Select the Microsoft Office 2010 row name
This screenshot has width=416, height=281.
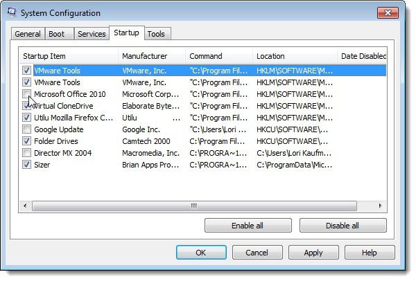click(x=70, y=94)
